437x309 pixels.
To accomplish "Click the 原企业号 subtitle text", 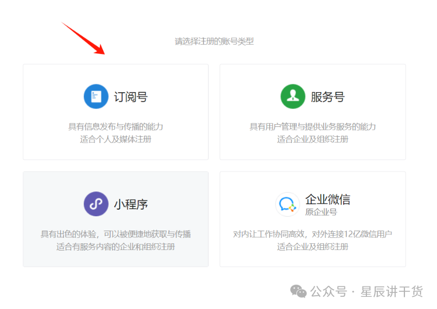I will (x=321, y=212).
